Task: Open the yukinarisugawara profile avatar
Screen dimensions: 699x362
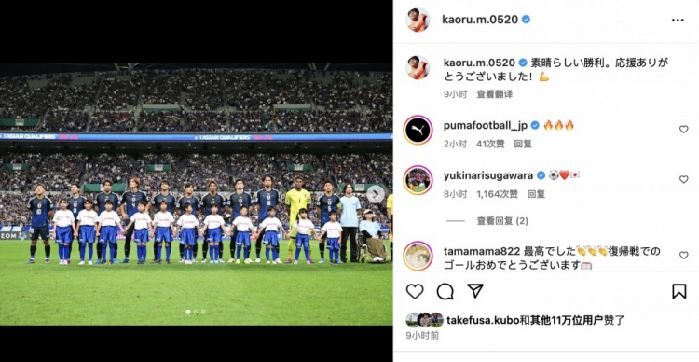Action: (x=418, y=180)
